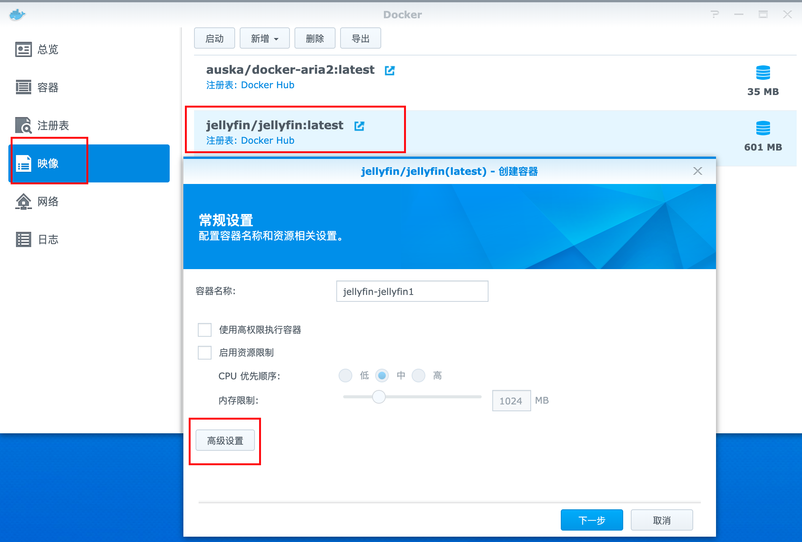Open the 注册表 registry section
Image resolution: width=802 pixels, height=542 pixels.
click(x=89, y=125)
